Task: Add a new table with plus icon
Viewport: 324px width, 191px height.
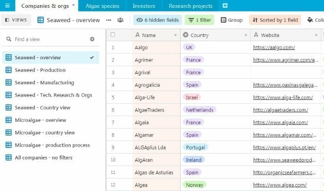Action: 225,6
